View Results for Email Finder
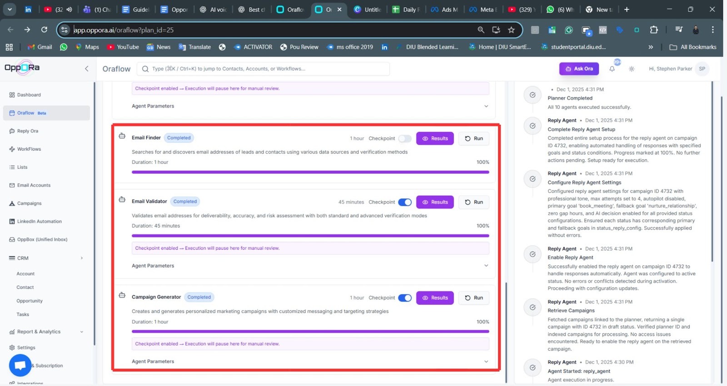Image resolution: width=727 pixels, height=386 pixels. coord(434,139)
